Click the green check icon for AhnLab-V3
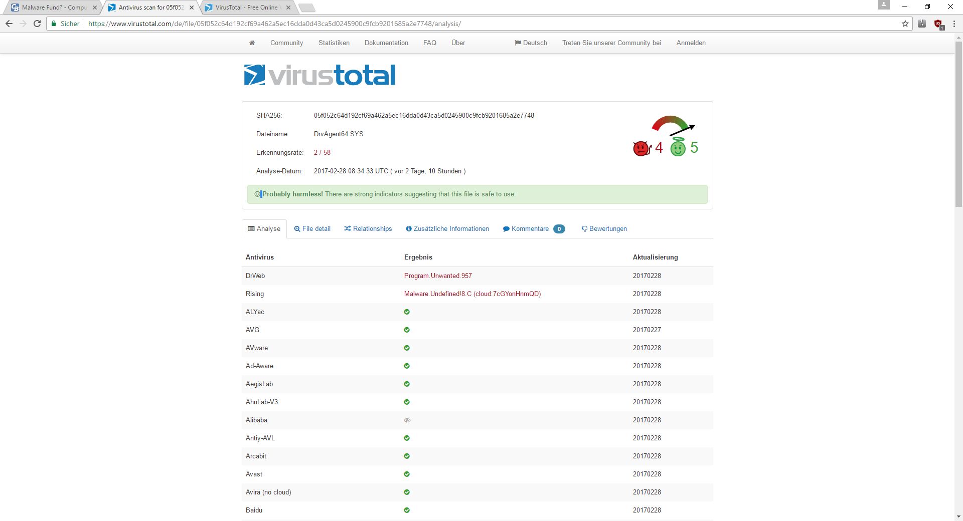The height and width of the screenshot is (521, 963). point(407,402)
